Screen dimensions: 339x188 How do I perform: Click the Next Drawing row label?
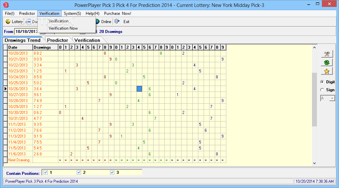tap(19, 160)
